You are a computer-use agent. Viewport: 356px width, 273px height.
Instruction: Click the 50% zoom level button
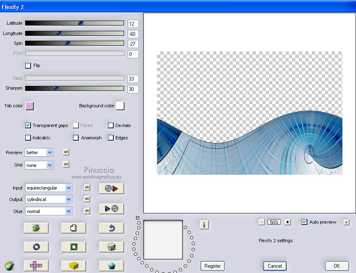274,222
